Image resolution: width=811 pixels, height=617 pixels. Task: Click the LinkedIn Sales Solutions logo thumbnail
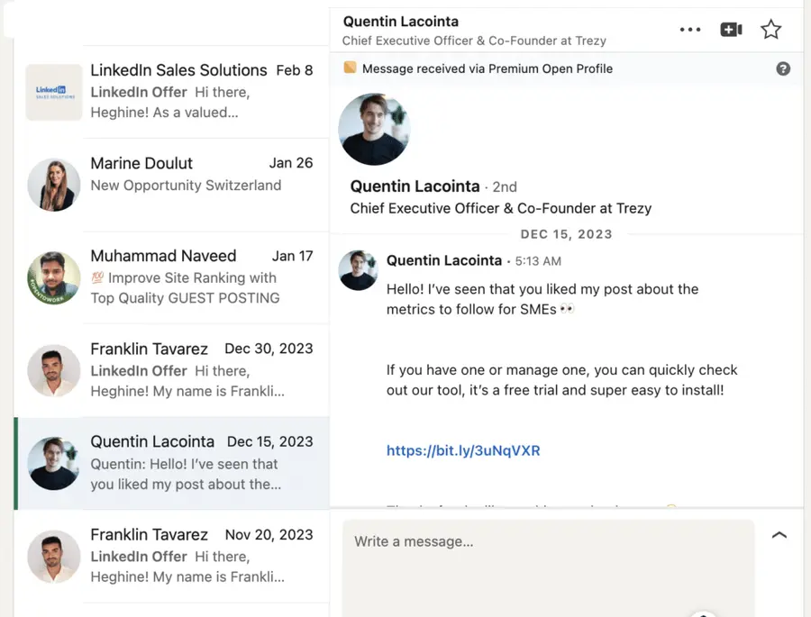pos(53,92)
